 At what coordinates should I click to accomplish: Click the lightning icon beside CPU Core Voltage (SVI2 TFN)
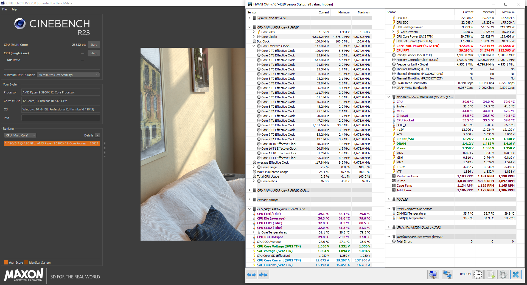click(x=254, y=246)
